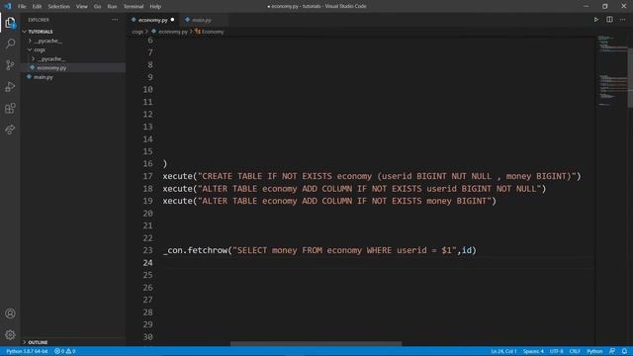Click the VS Code logo icon
The height and width of the screenshot is (356, 633).
pos(8,6)
